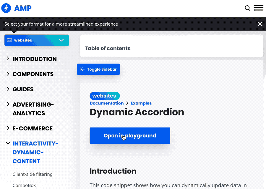266x189 pixels.
Task: Open Client-side filtering example
Action: pyautogui.click(x=33, y=174)
